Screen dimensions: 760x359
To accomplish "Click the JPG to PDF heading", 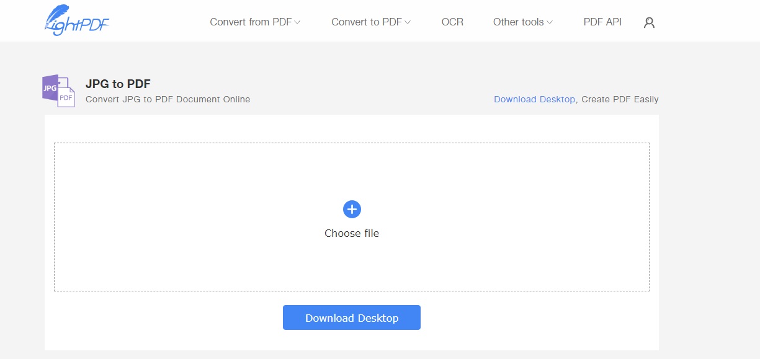I will pos(118,84).
